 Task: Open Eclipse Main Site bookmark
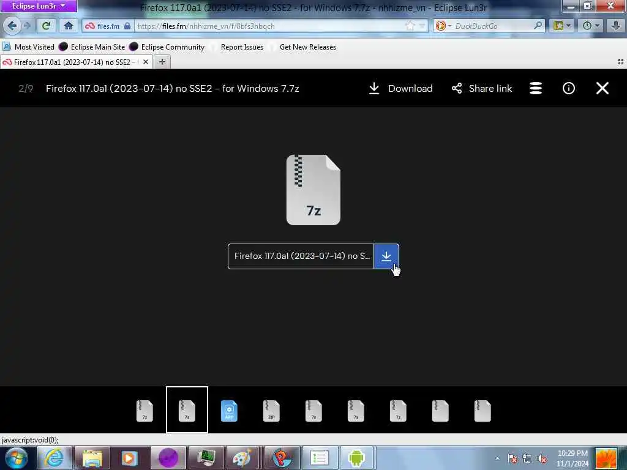(x=92, y=47)
